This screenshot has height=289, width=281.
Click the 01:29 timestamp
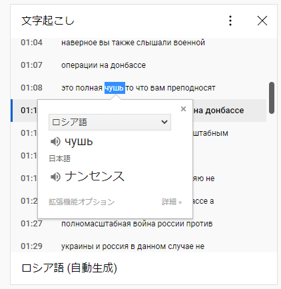coord(31,246)
